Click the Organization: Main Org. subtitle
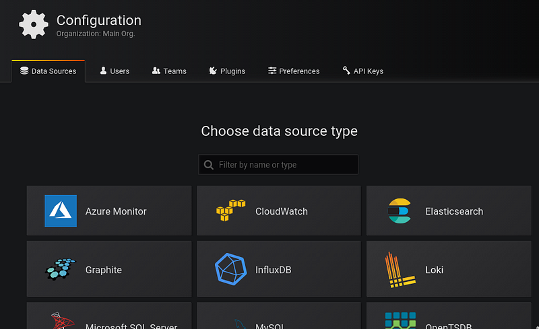Viewport: 539px width, 329px height. click(x=96, y=34)
